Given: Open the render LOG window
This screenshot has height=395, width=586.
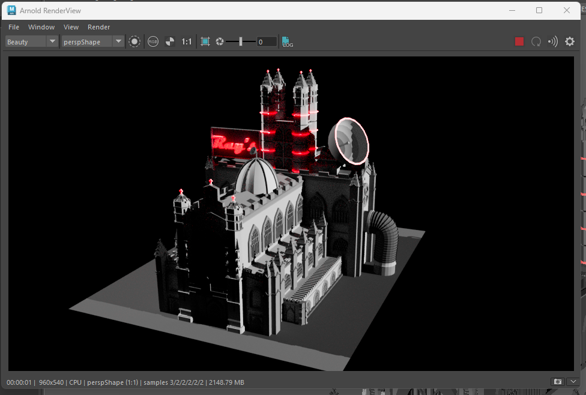Looking at the screenshot, I should tap(288, 41).
